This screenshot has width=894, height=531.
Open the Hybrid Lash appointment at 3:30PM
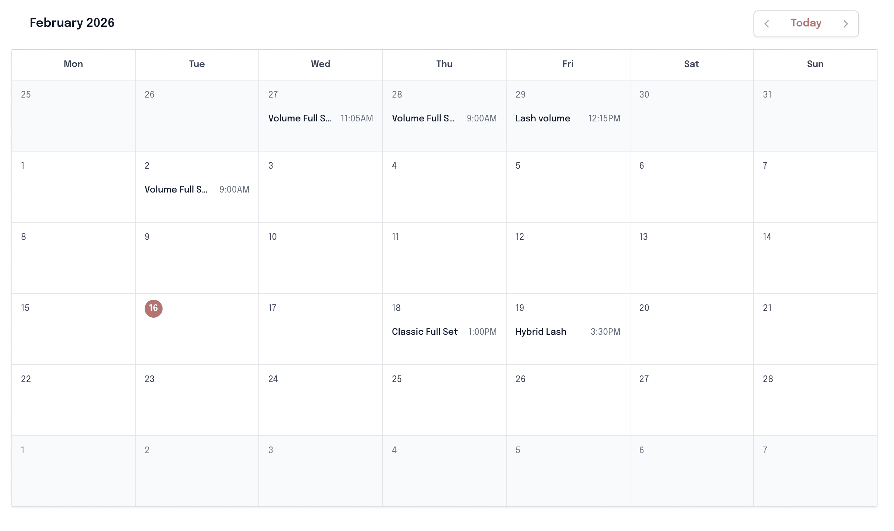567,331
